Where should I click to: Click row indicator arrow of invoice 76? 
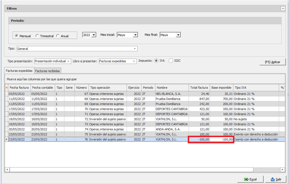[x=7, y=139]
